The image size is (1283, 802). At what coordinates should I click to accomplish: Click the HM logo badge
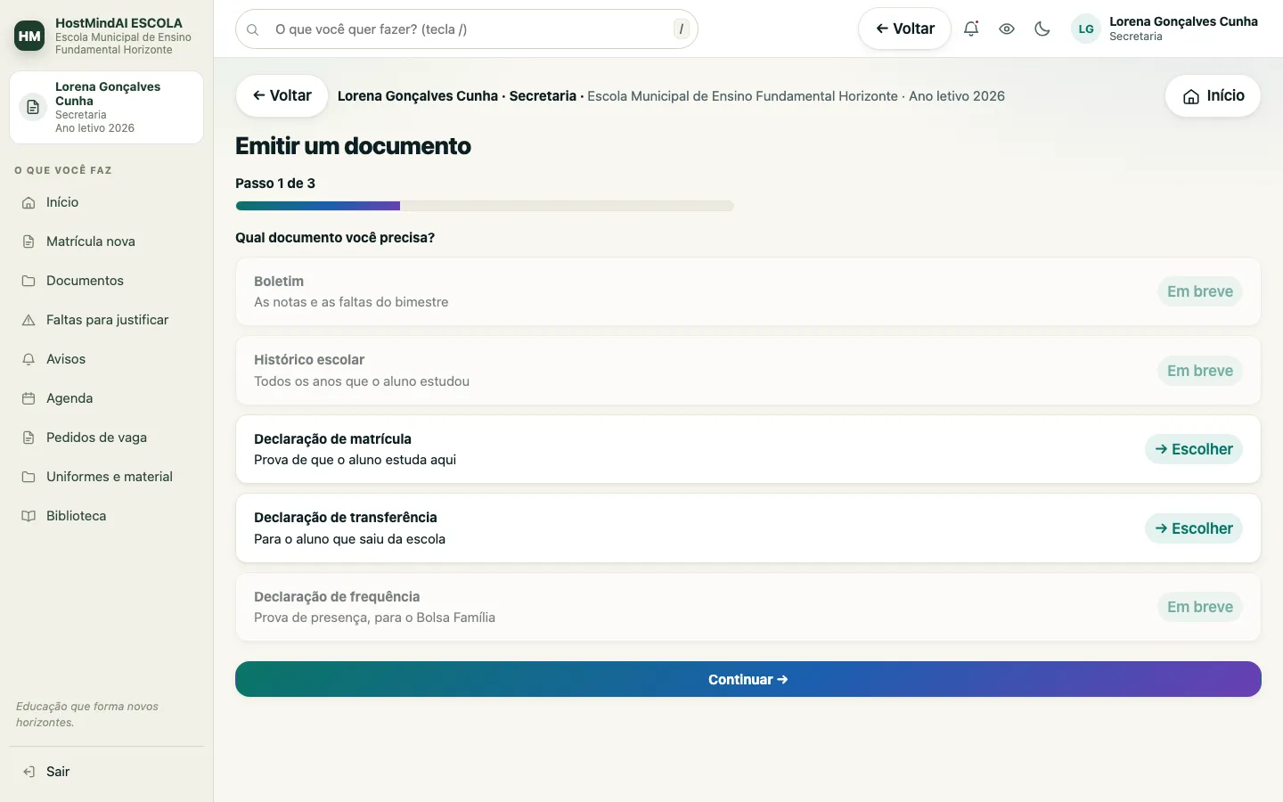pos(29,36)
